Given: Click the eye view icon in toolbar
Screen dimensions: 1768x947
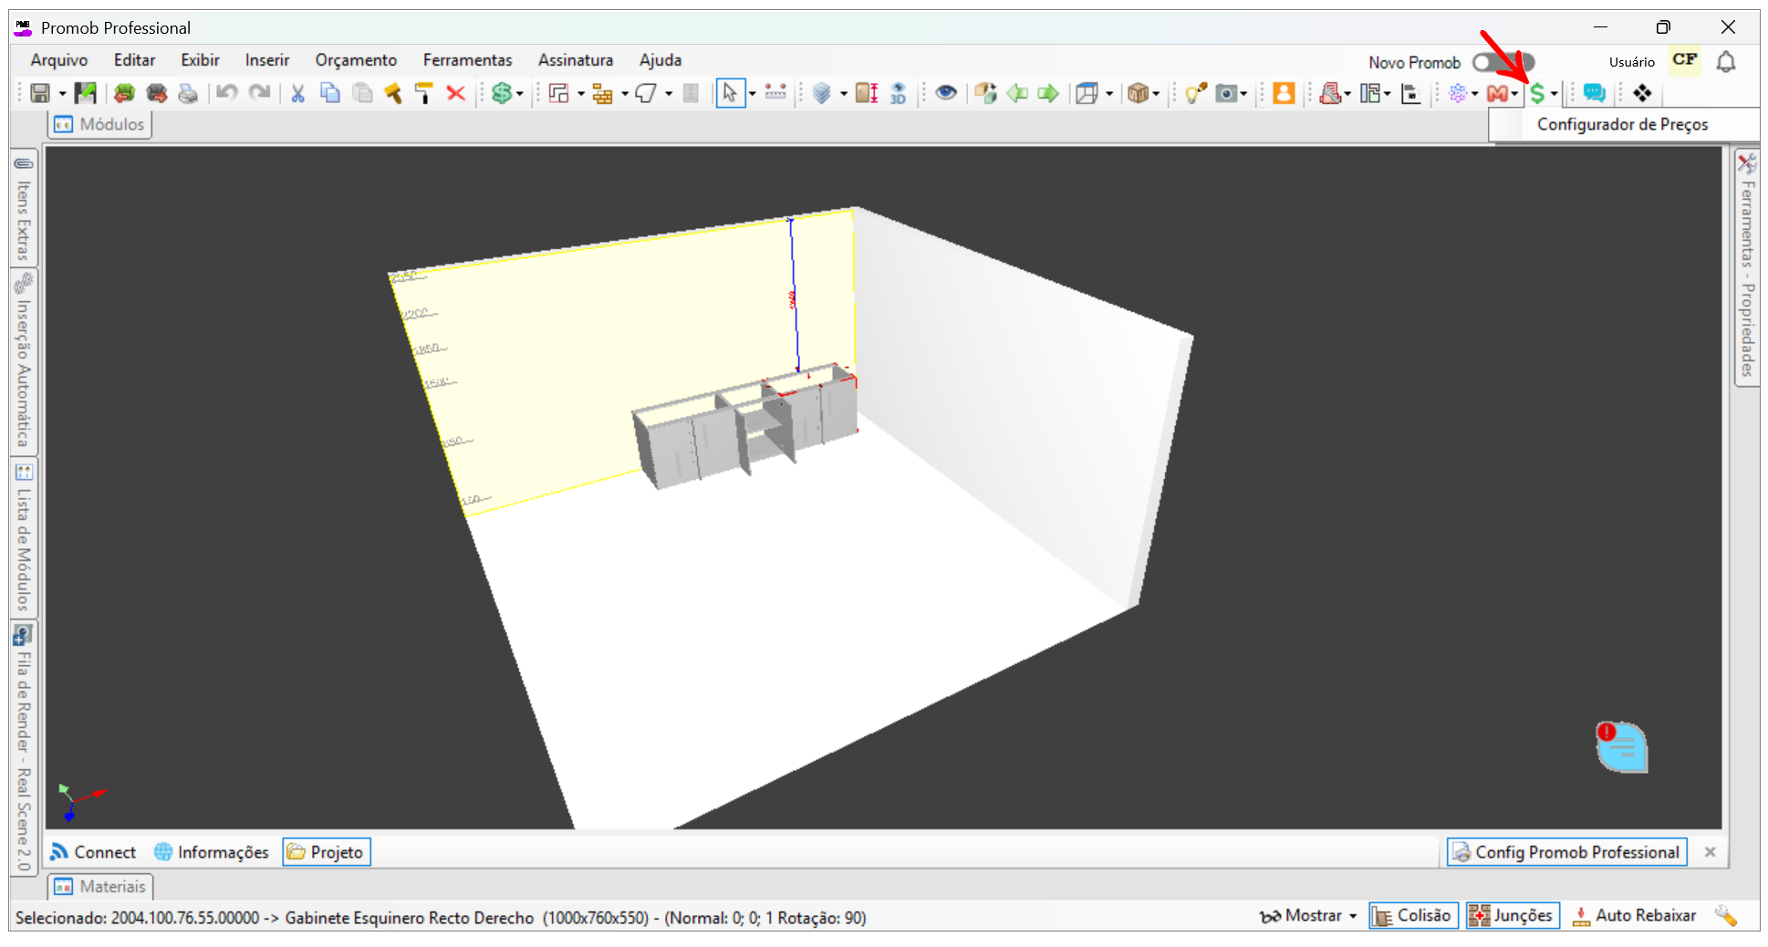Looking at the screenshot, I should (946, 93).
